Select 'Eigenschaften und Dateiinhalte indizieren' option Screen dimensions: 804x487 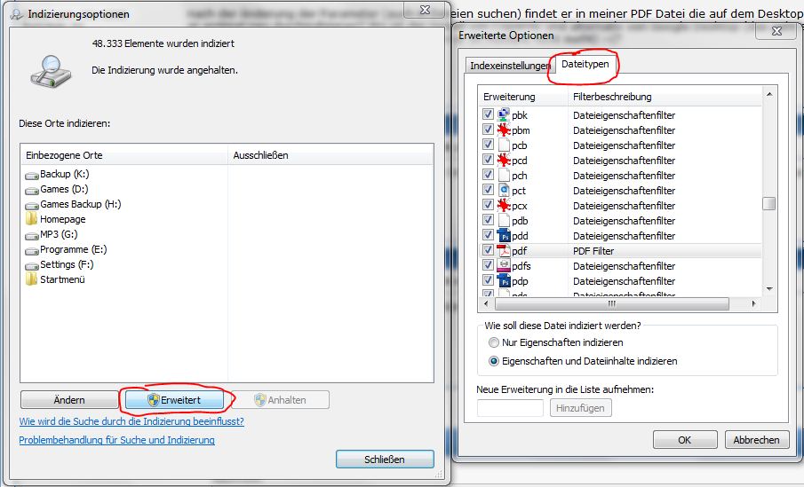(493, 361)
